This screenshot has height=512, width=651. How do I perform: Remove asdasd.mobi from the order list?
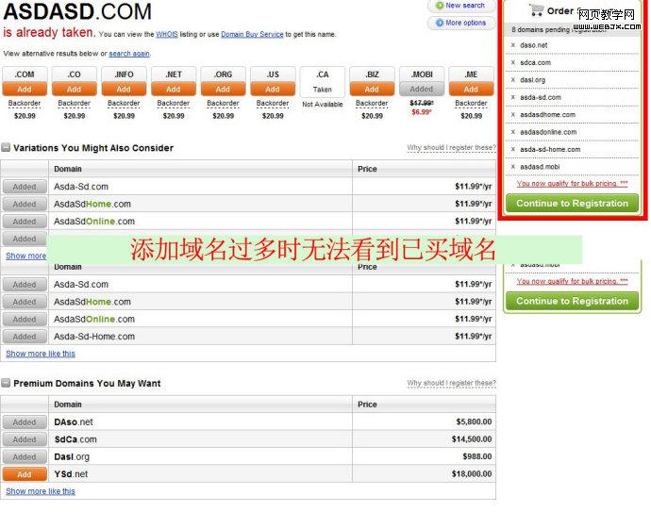pos(513,167)
